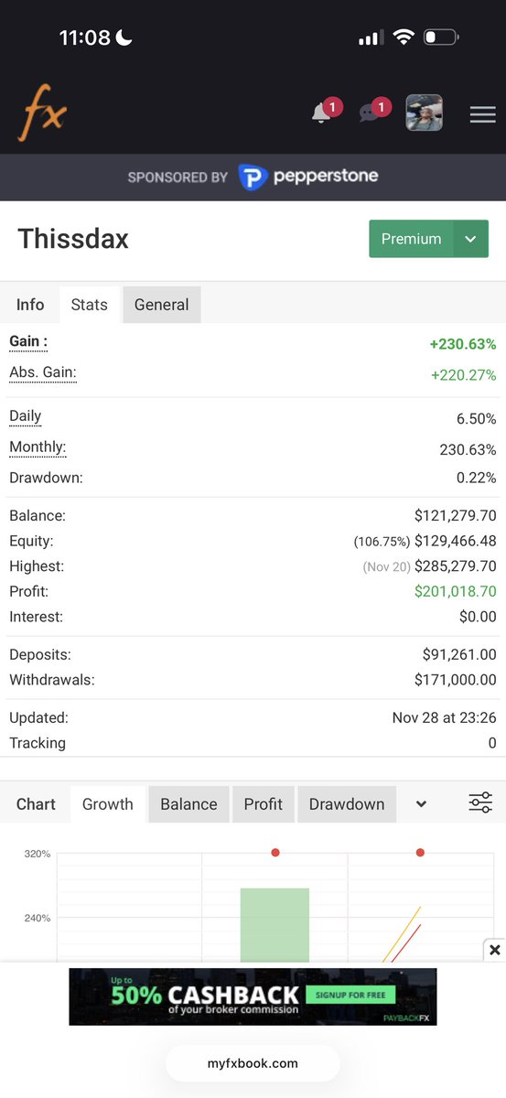This screenshot has width=506, height=1098.
Task: Switch to the General tab
Action: tap(162, 305)
